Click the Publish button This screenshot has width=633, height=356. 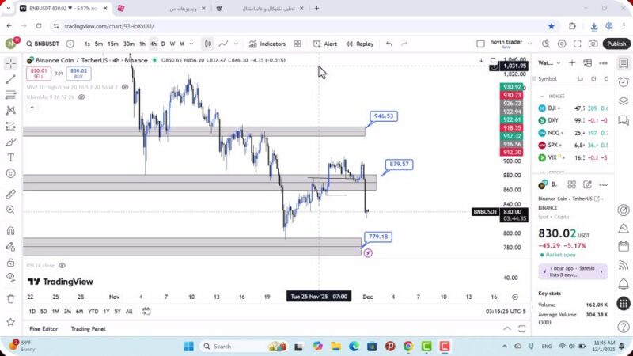[616, 44]
